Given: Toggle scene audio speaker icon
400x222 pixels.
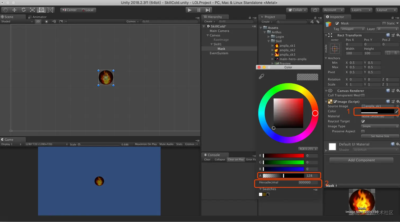Looking at the screenshot, I should (x=54, y=22).
